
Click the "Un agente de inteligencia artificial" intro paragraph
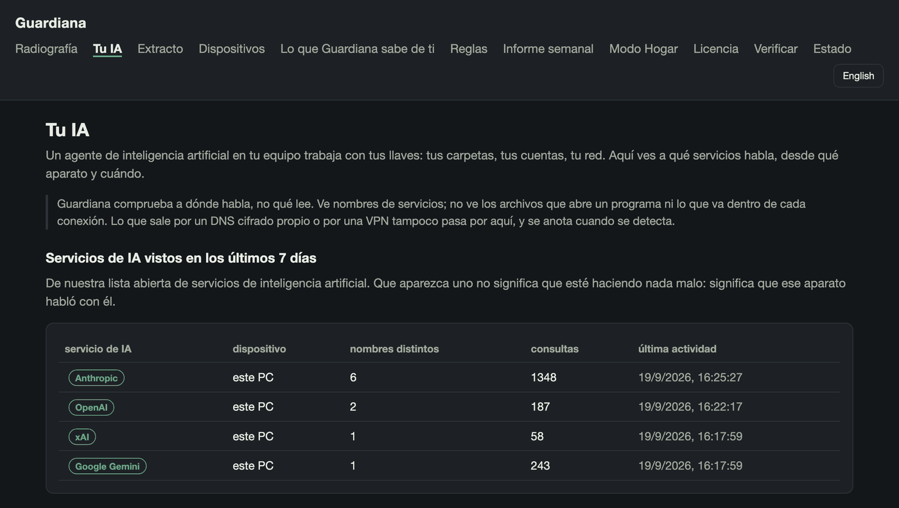pos(442,164)
